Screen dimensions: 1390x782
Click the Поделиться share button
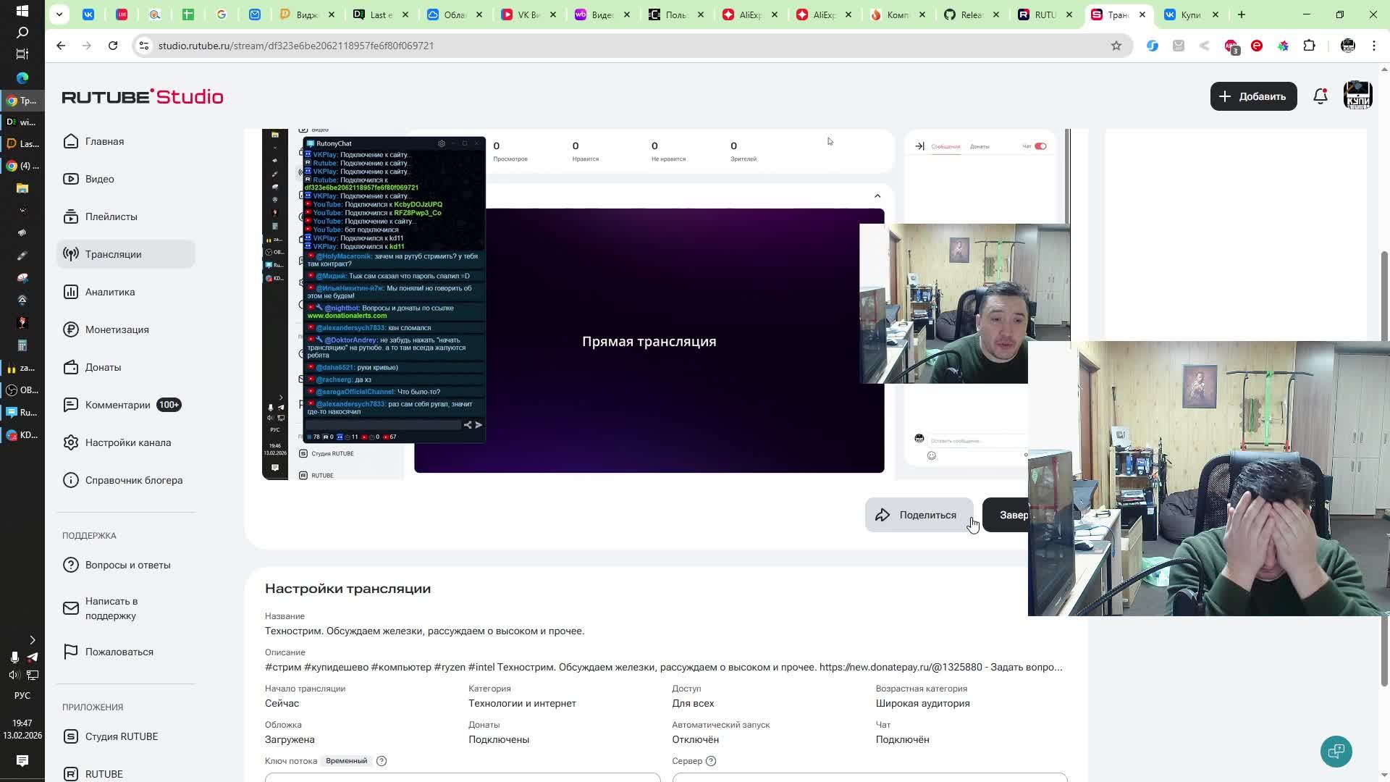click(x=918, y=515)
